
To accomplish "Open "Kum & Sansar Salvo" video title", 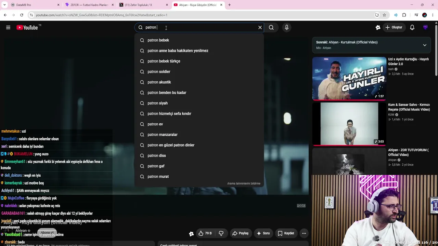I will [x=409, y=107].
